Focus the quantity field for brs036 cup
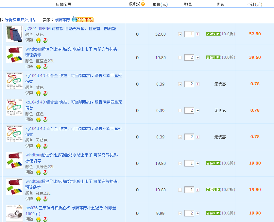This screenshot has width=274, height=222. (189, 213)
